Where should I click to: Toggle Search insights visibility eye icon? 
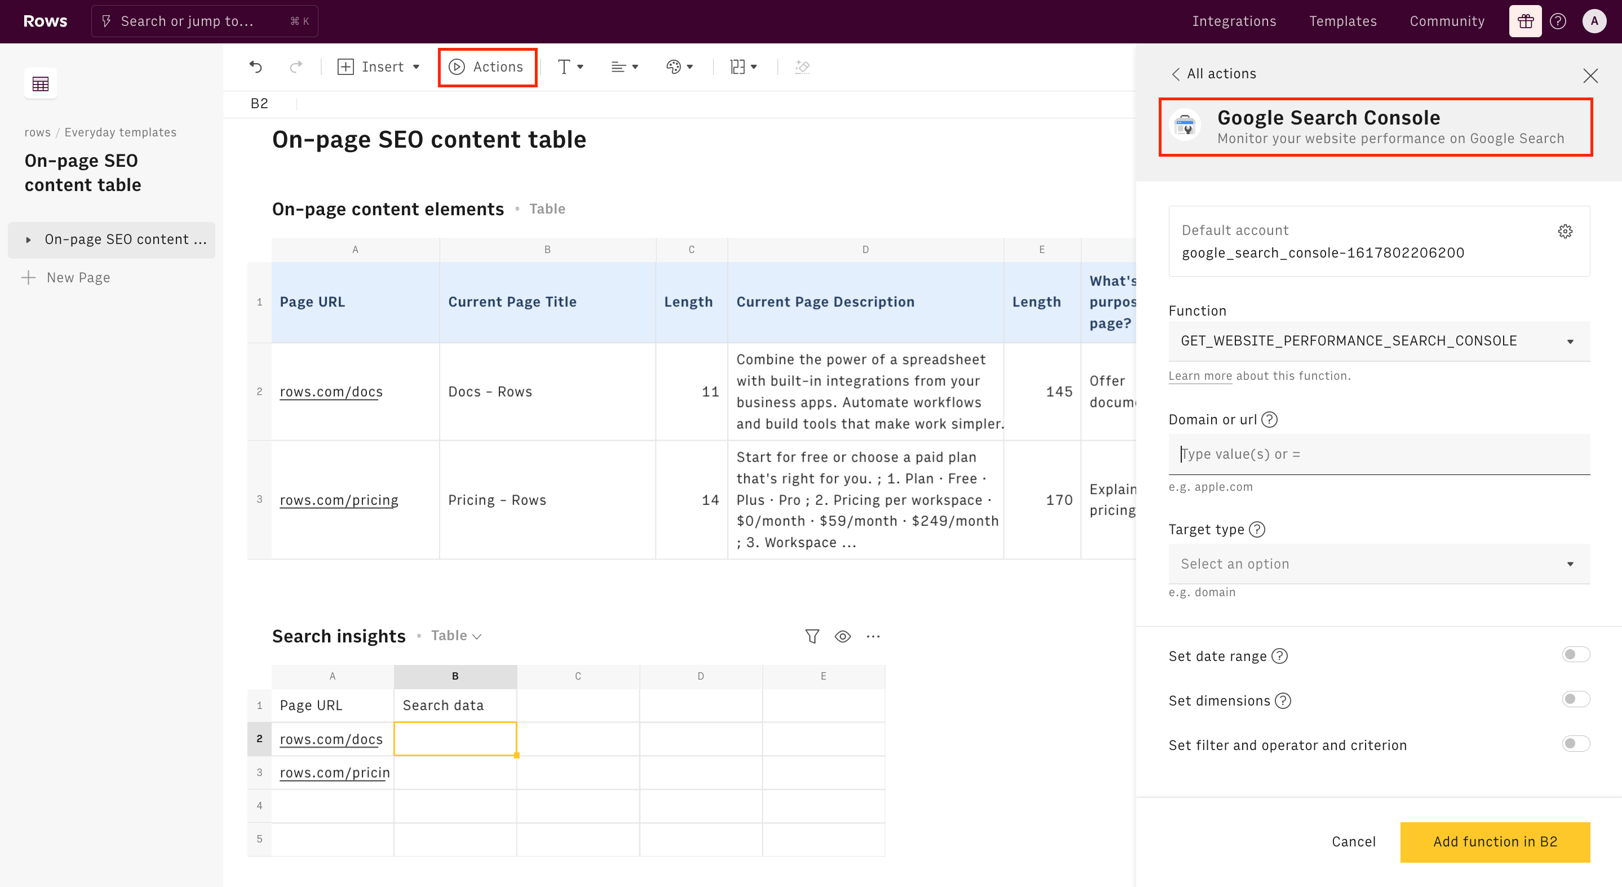[843, 636]
